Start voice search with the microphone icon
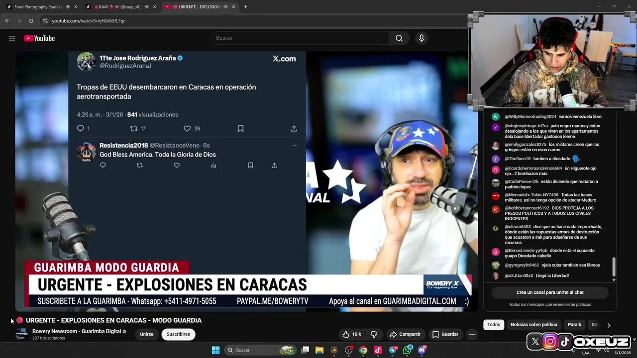Image resolution: width=637 pixels, height=358 pixels. 422,38
